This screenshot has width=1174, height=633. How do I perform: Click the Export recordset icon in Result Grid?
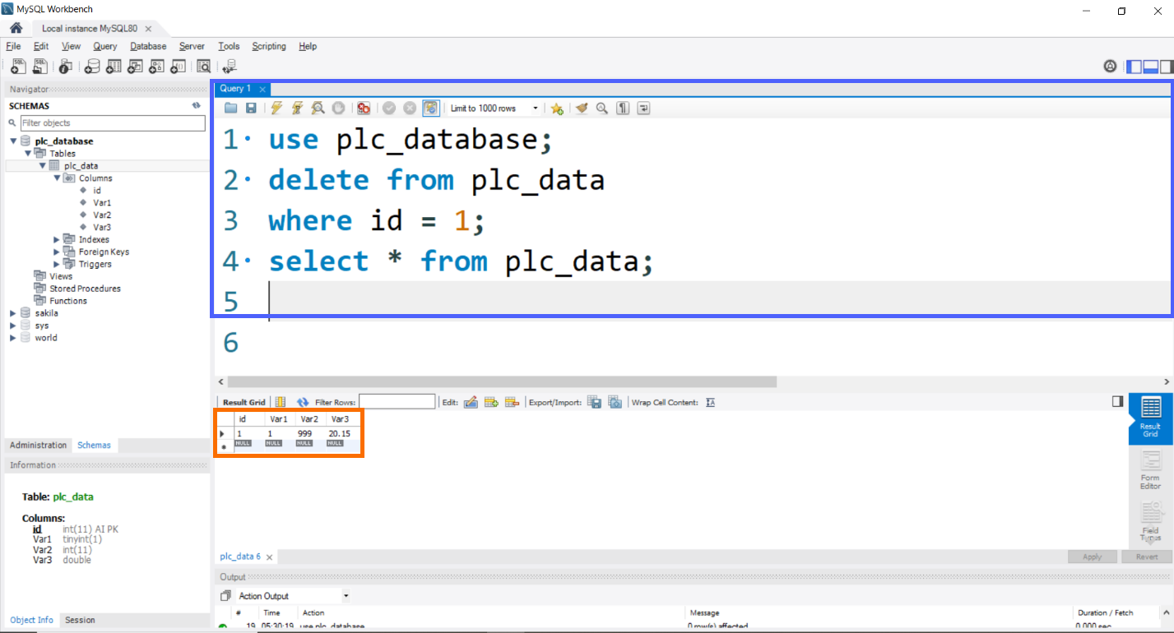pyautogui.click(x=594, y=401)
